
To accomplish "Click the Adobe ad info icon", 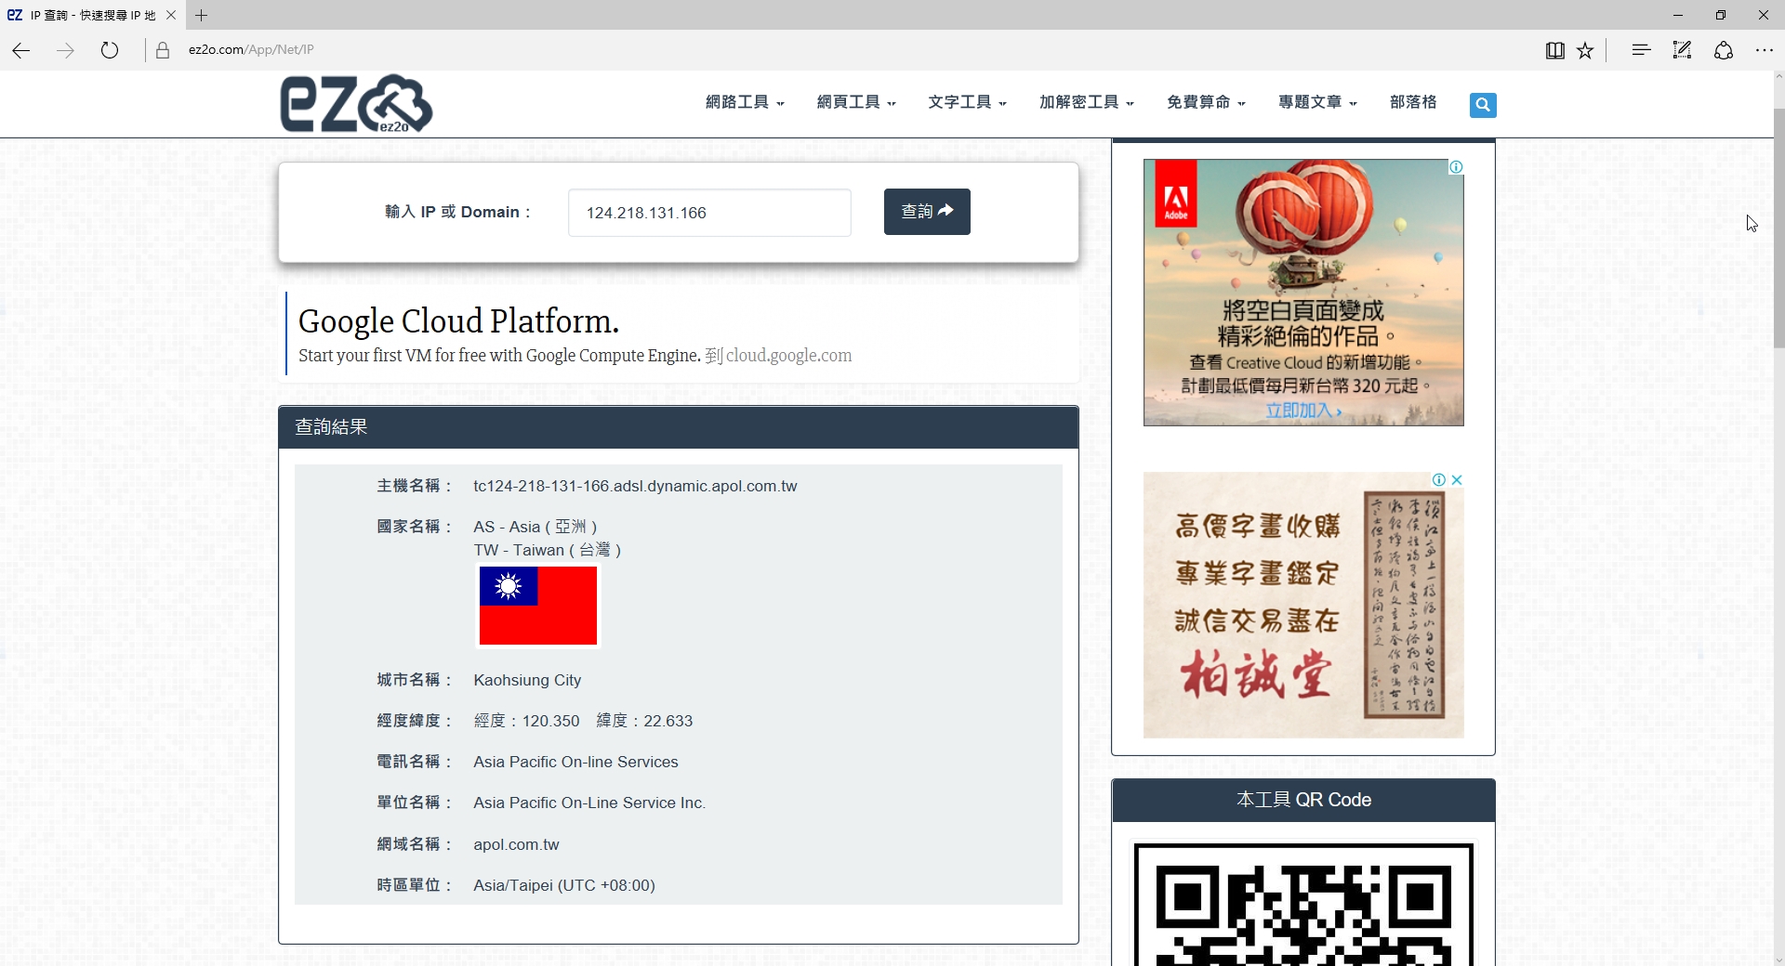I will click(x=1456, y=167).
